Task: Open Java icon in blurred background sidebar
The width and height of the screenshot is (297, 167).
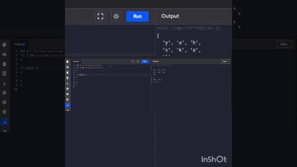Action: [x=4, y=83]
